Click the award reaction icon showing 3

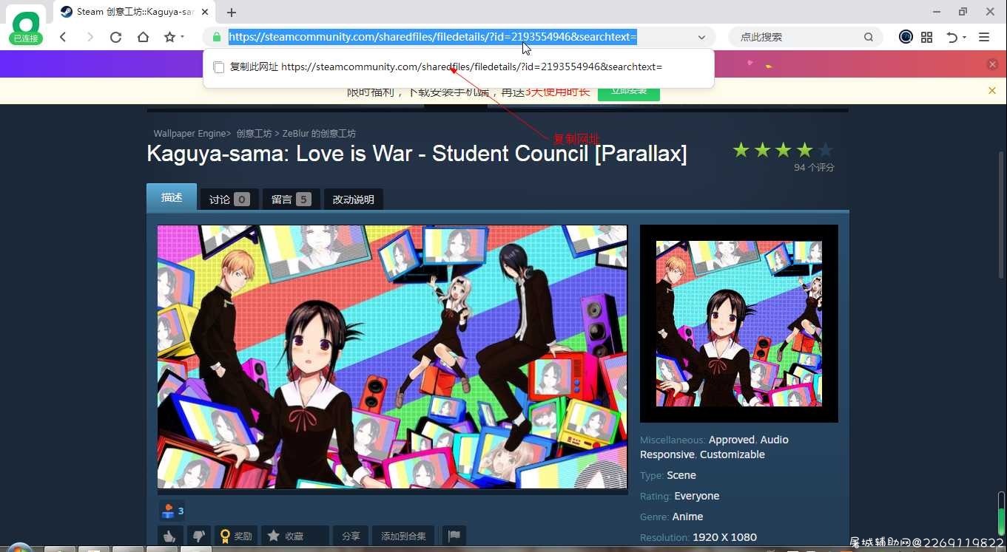pyautogui.click(x=172, y=511)
